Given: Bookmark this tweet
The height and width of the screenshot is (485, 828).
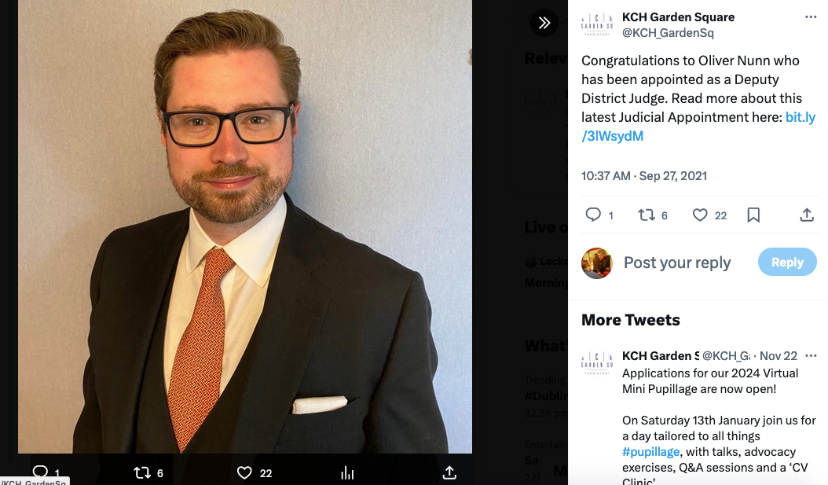Looking at the screenshot, I should (x=753, y=215).
